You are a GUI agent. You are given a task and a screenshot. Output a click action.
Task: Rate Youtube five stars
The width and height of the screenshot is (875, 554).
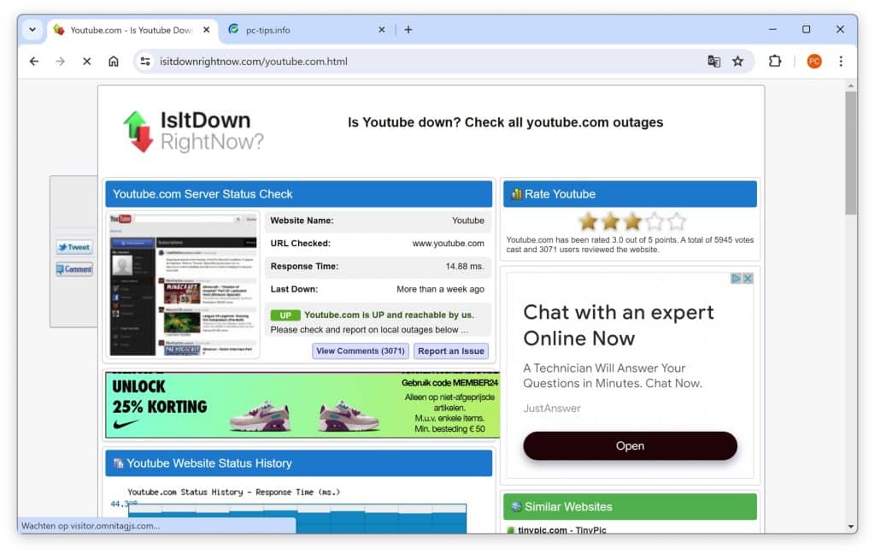(677, 221)
